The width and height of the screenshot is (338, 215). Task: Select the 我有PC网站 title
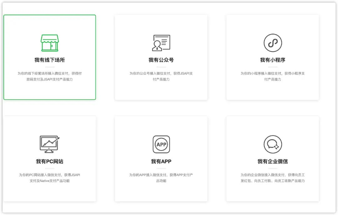pyautogui.click(x=49, y=161)
